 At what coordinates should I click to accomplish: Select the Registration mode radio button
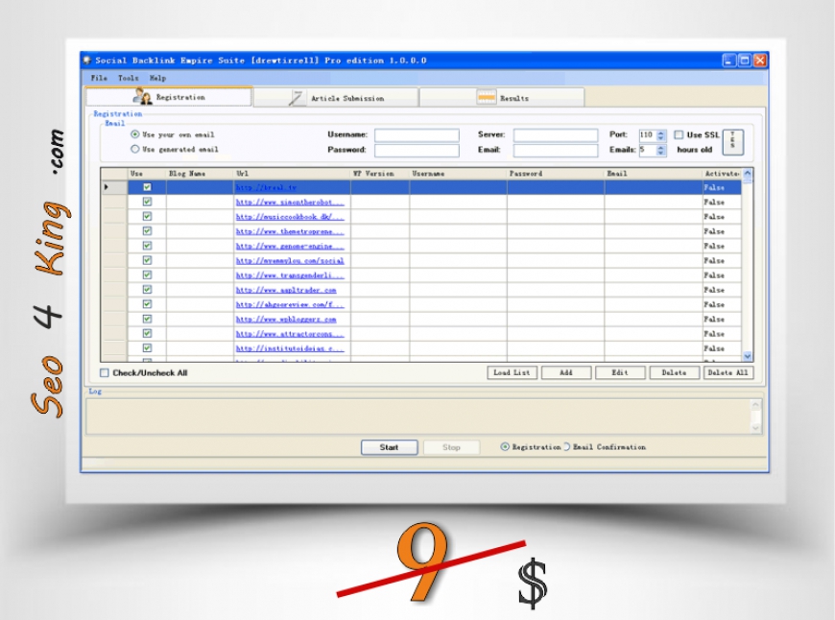[504, 447]
